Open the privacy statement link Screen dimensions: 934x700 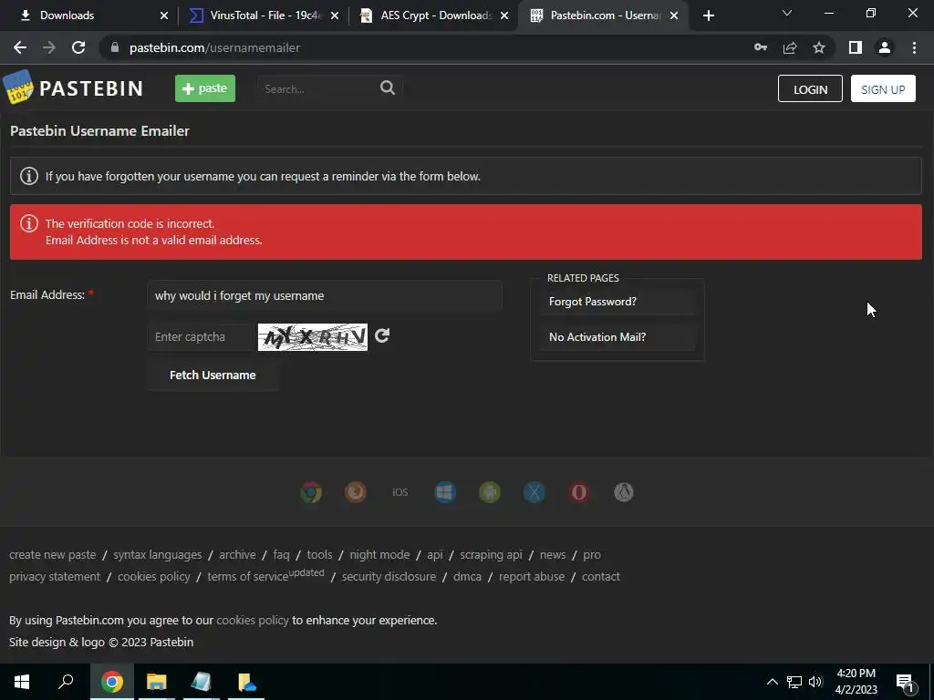pos(55,577)
